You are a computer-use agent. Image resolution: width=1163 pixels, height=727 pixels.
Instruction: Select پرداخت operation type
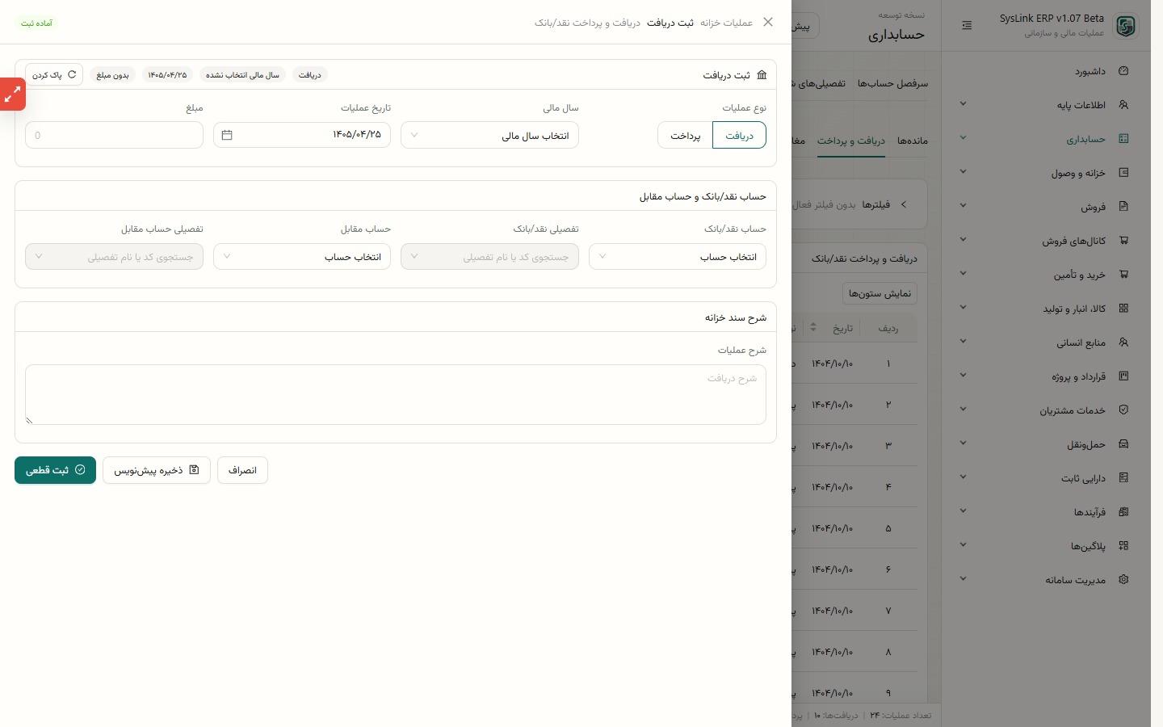[x=685, y=136]
